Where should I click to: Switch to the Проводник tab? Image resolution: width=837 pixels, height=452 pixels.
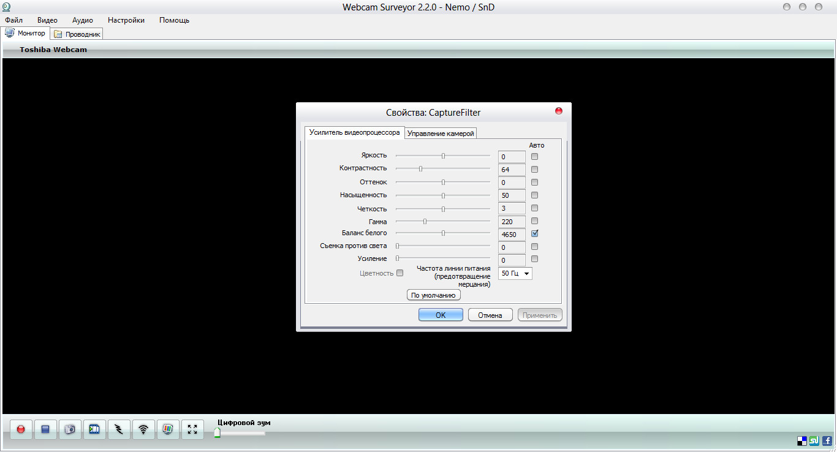pyautogui.click(x=77, y=34)
